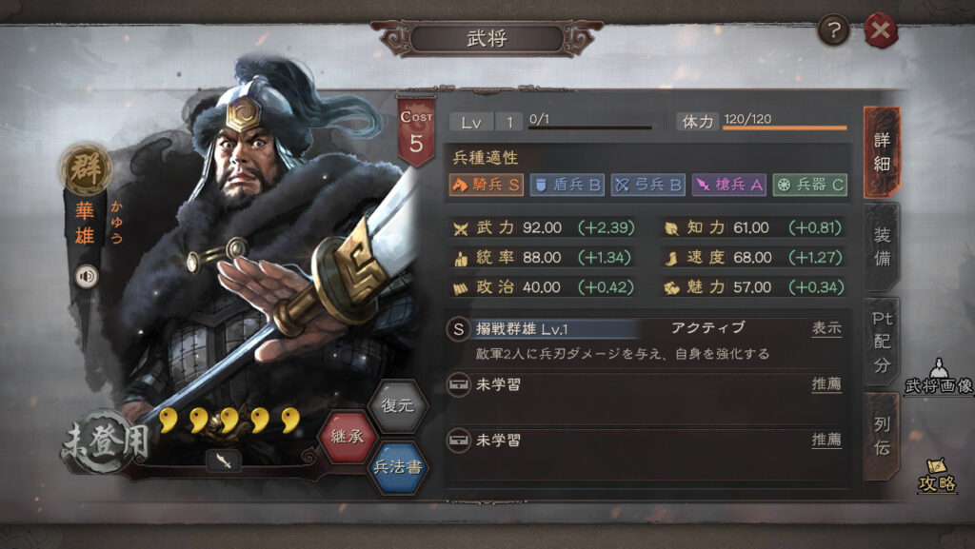Select the sword icon below the stars
Image resolution: width=975 pixels, height=549 pixels.
tap(223, 461)
